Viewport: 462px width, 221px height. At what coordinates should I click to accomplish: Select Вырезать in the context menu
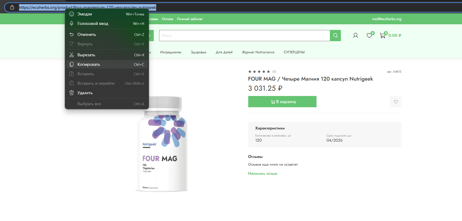[107, 55]
